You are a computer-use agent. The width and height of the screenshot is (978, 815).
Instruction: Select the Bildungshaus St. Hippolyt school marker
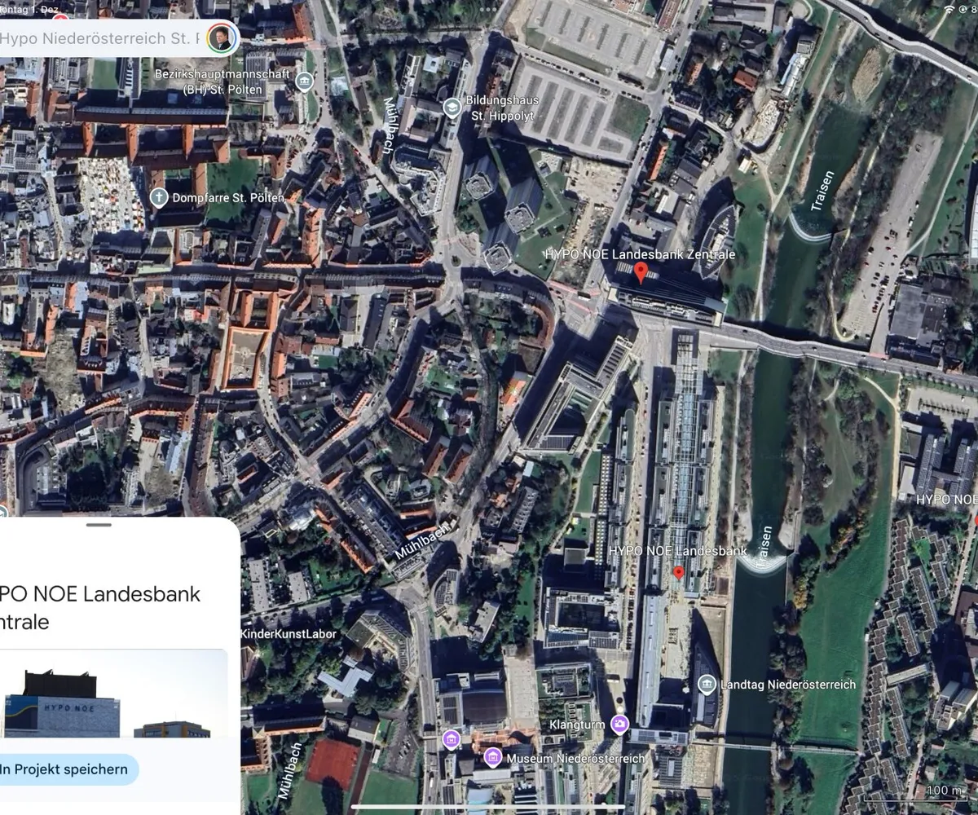[452, 108]
